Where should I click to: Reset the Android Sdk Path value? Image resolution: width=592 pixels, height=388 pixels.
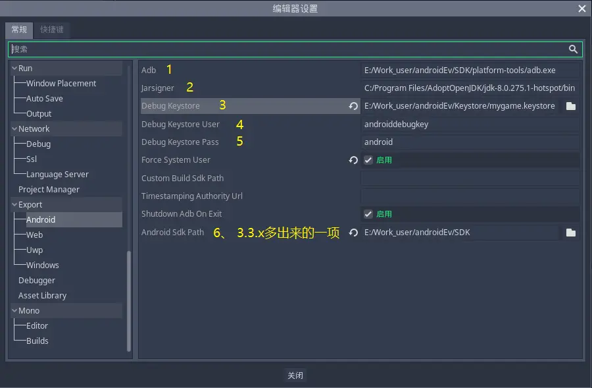click(353, 233)
